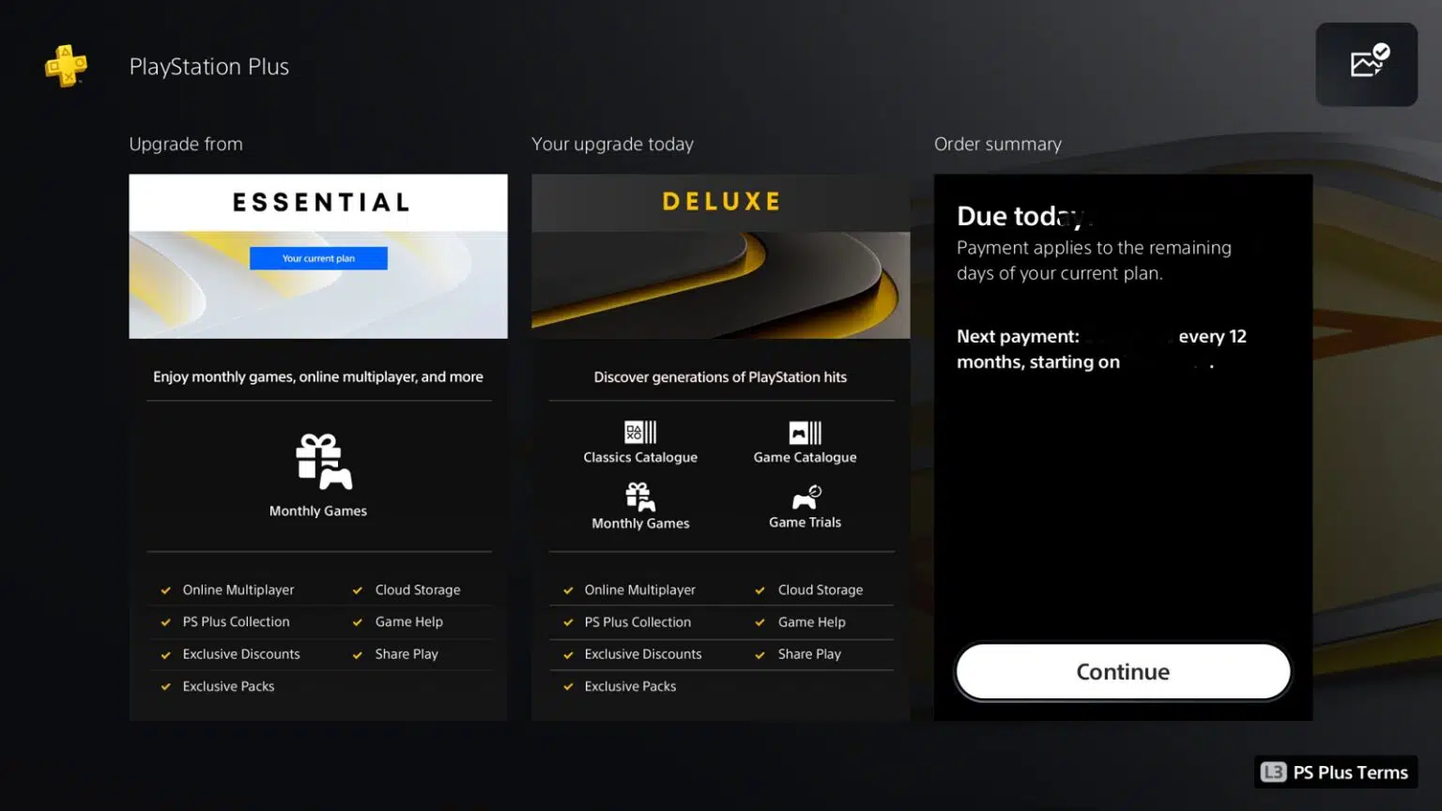Click the PlayStation Plus logo icon

66,66
